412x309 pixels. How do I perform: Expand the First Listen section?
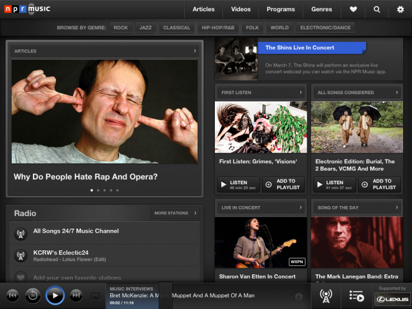261,92
